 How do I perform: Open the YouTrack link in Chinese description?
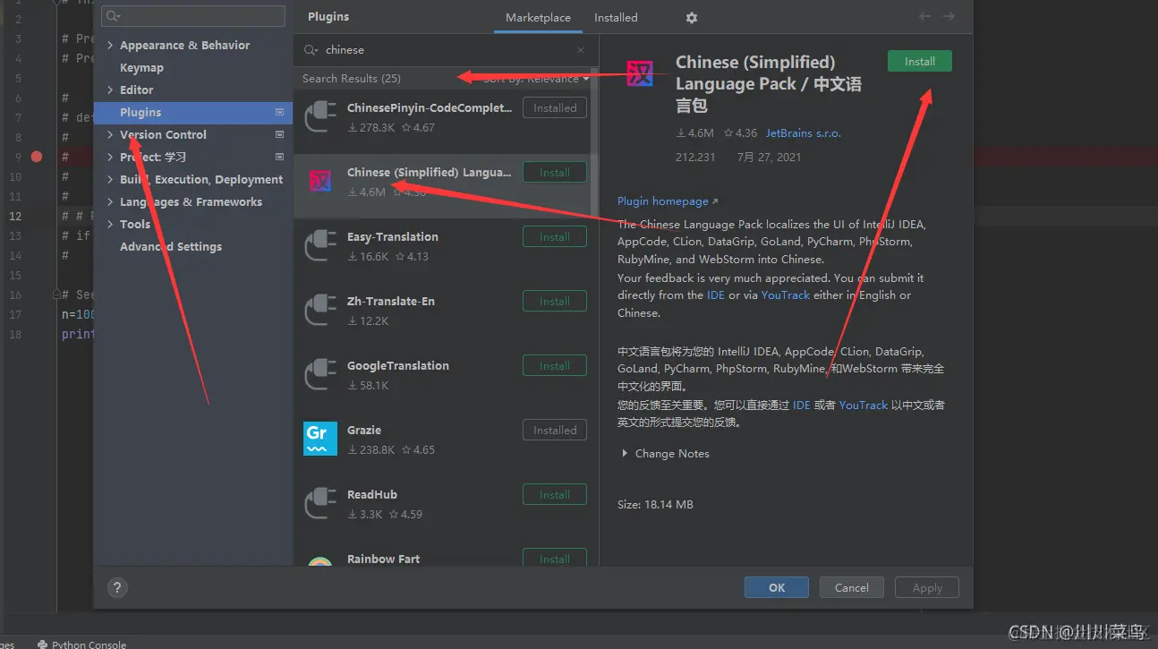click(864, 405)
